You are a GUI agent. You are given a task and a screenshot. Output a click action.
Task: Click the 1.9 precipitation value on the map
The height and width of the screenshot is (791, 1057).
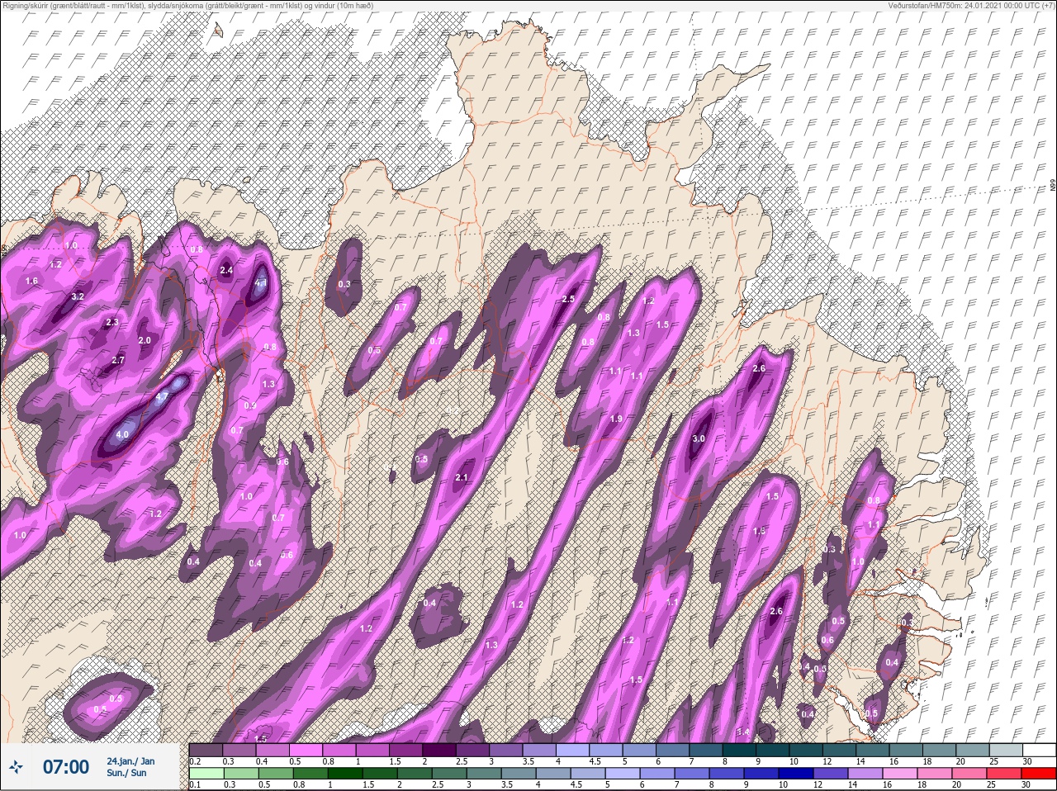point(616,419)
